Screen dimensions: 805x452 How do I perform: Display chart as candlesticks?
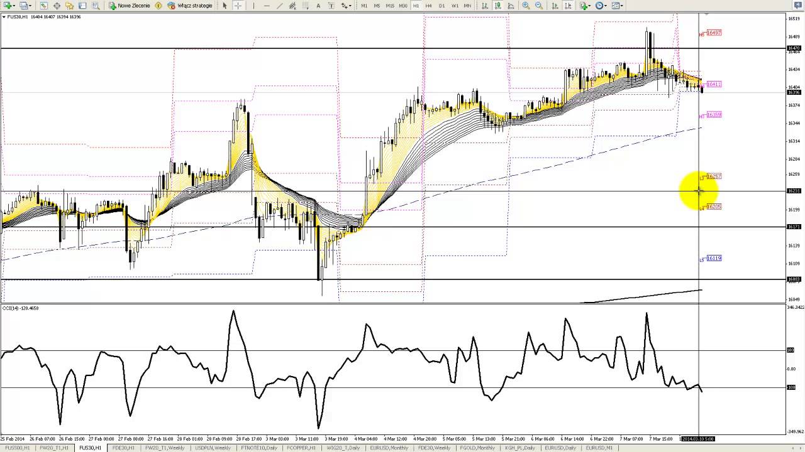tap(497, 6)
